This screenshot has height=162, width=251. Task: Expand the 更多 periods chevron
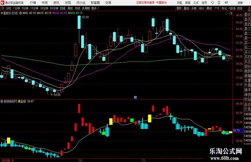[x=95, y=8]
